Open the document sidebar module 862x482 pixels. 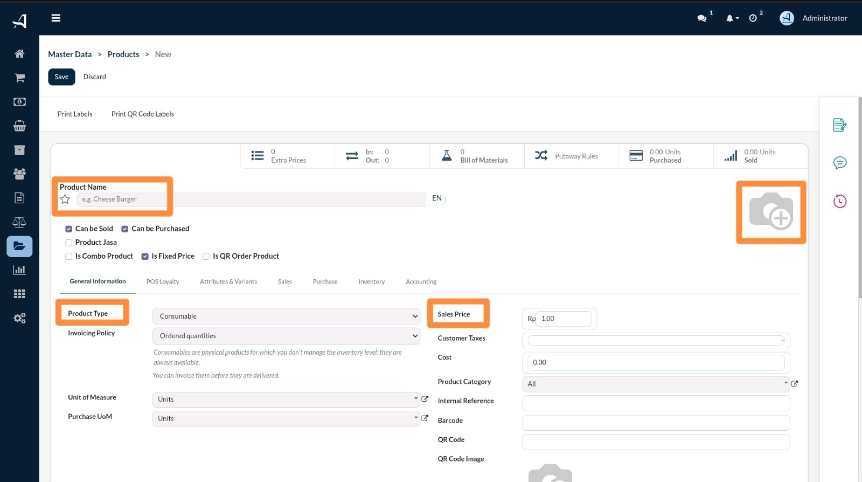coord(19,198)
